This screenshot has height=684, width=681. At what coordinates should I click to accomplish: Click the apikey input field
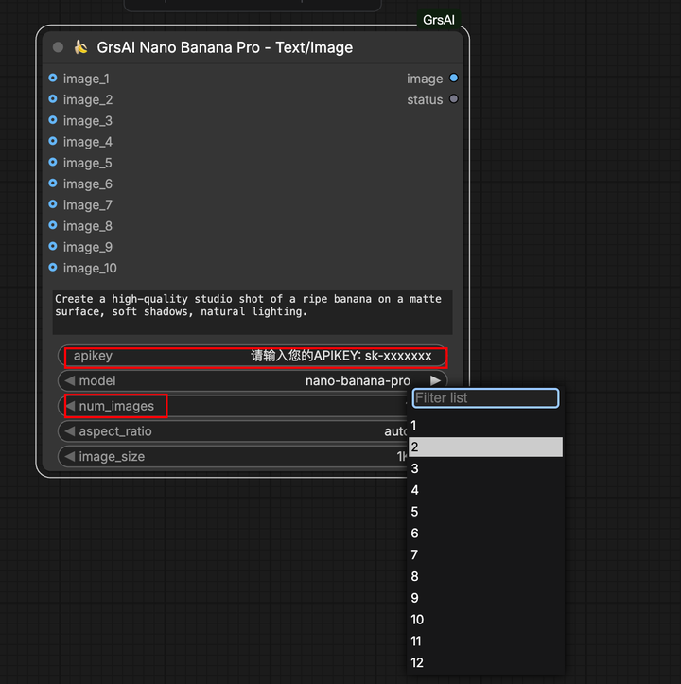click(253, 356)
